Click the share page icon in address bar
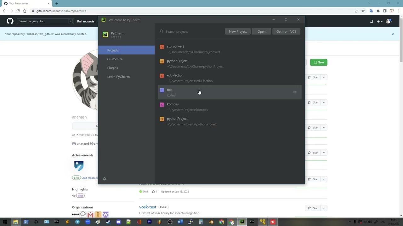This screenshot has height=226, width=403. [356, 11]
